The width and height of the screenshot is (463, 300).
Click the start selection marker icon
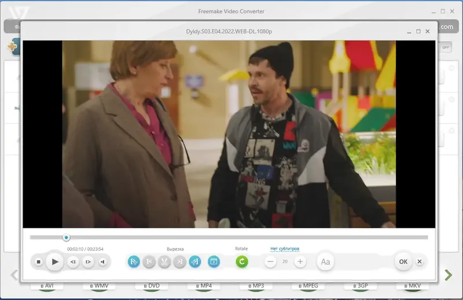coord(134,262)
